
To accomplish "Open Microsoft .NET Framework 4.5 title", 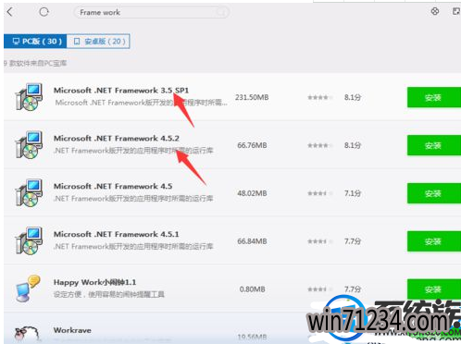I will click(x=113, y=186).
